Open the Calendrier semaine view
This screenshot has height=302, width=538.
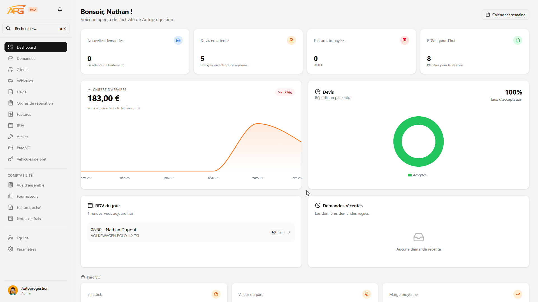point(505,15)
